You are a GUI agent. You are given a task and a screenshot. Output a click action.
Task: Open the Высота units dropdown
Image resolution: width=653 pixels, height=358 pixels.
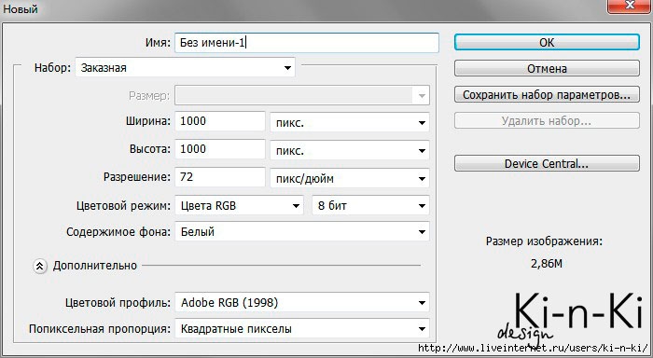[x=350, y=150]
